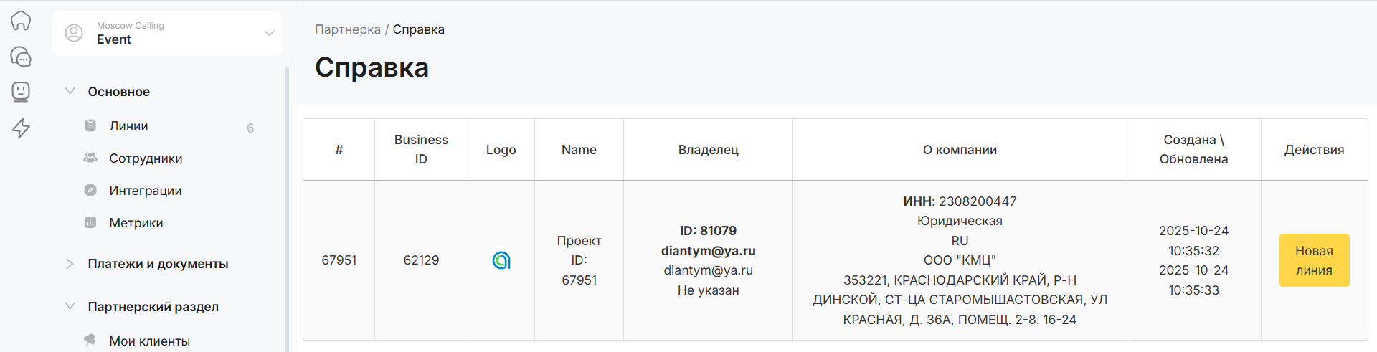Open the Сотрудники menu item

[x=146, y=158]
